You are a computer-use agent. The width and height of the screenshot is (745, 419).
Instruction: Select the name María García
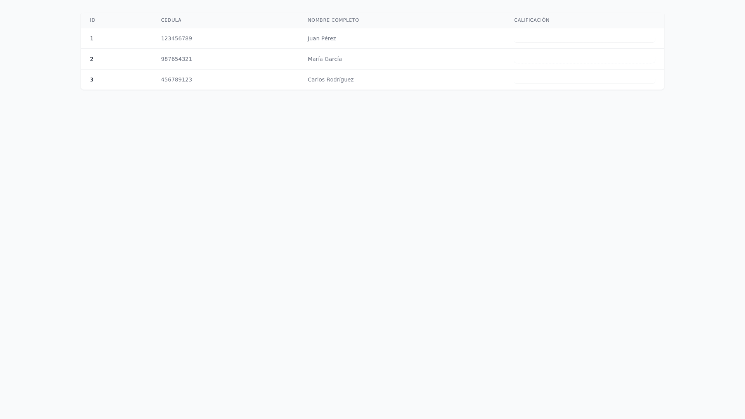point(324,59)
